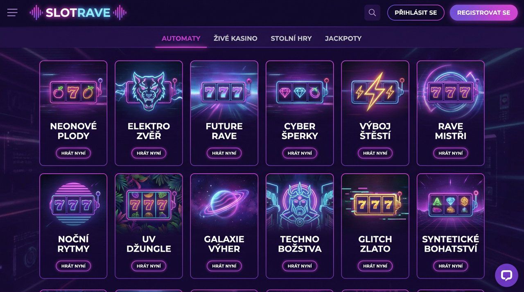Image resolution: width=524 pixels, height=292 pixels.
Task: Click Hrát Nyní on Rave Mistři
Action: 450,153
